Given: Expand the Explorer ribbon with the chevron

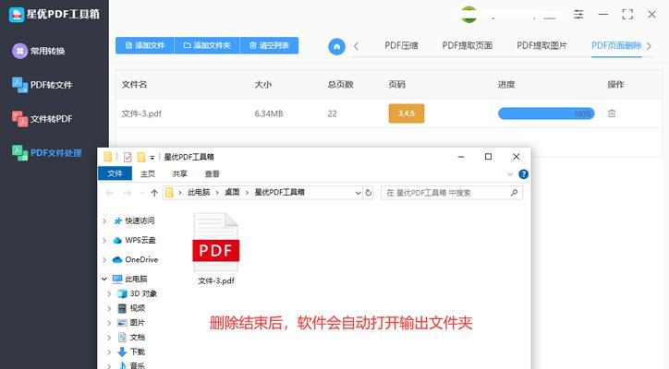Looking at the screenshot, I should pyautogui.click(x=510, y=174).
